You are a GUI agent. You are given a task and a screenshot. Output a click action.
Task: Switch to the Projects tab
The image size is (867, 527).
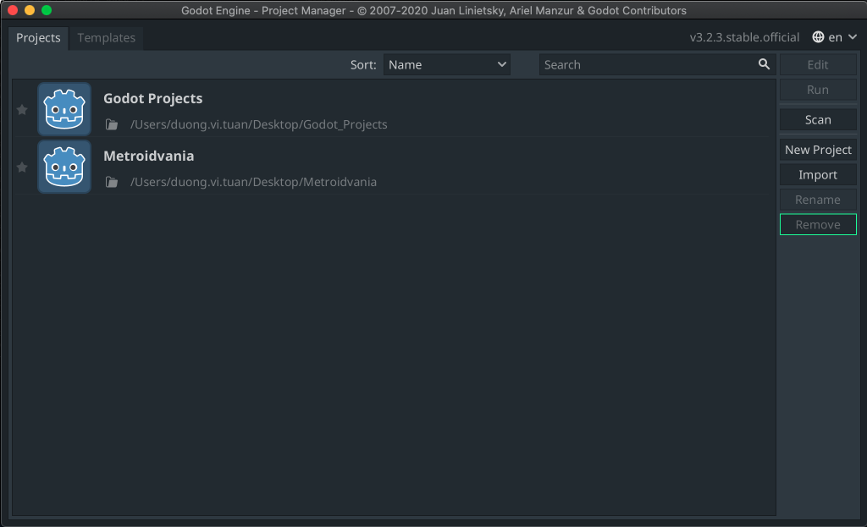point(38,37)
